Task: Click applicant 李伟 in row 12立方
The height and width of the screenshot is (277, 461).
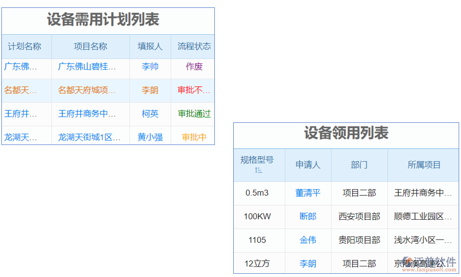Action: pos(307,263)
